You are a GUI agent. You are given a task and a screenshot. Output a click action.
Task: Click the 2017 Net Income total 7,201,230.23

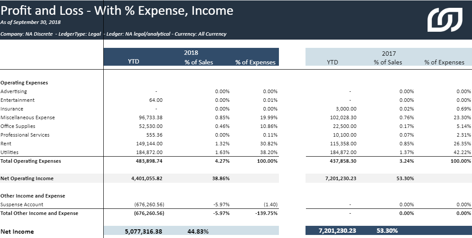pyautogui.click(x=337, y=231)
